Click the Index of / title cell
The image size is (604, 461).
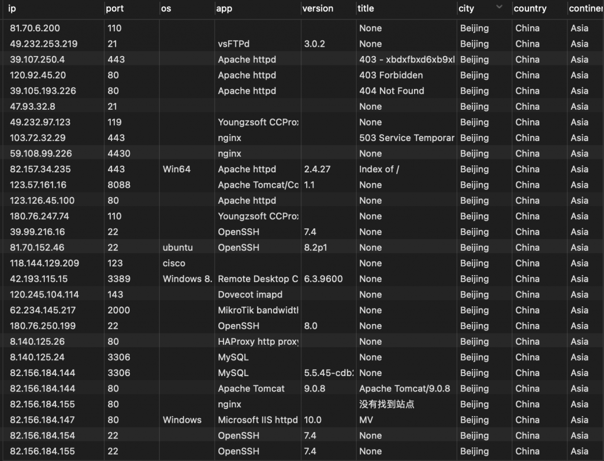379,169
